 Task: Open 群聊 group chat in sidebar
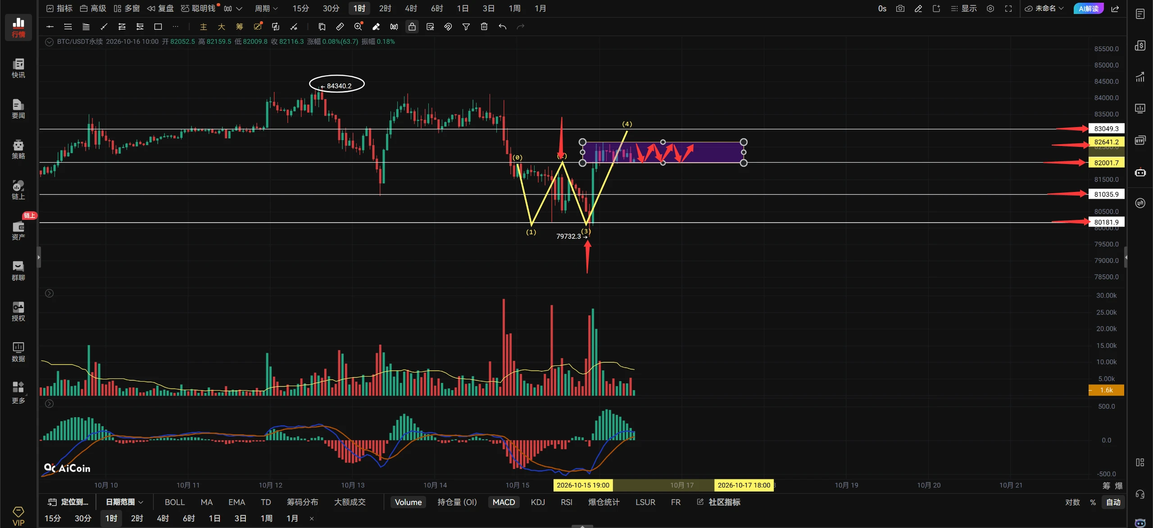pyautogui.click(x=18, y=271)
